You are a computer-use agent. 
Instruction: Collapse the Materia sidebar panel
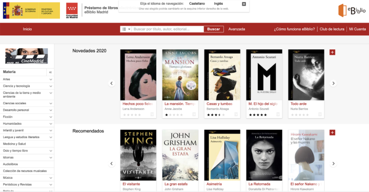point(50,72)
